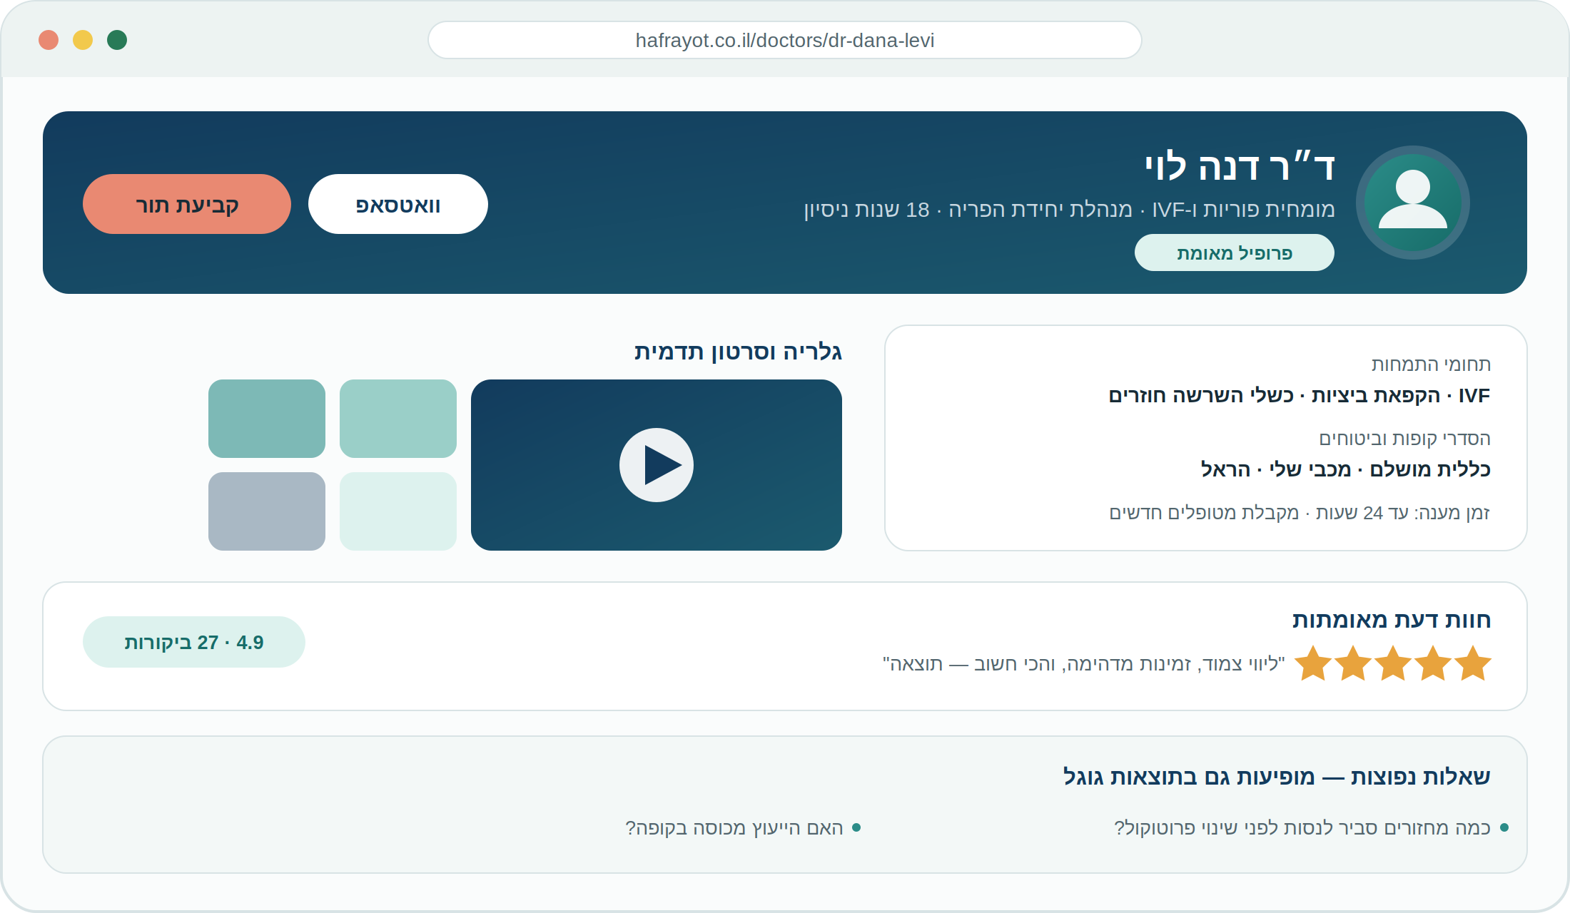Click the leftmost rating star
1570x913 pixels.
[1313, 663]
